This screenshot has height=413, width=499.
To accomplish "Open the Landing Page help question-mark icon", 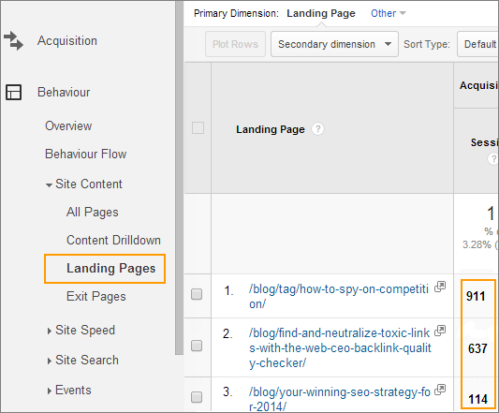I will (x=317, y=129).
